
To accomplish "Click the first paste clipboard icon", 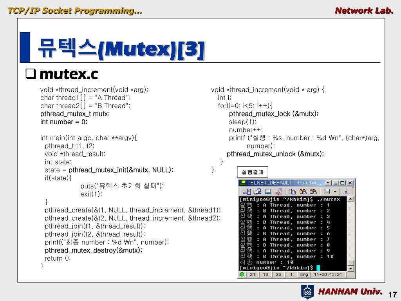I will coord(303,191).
